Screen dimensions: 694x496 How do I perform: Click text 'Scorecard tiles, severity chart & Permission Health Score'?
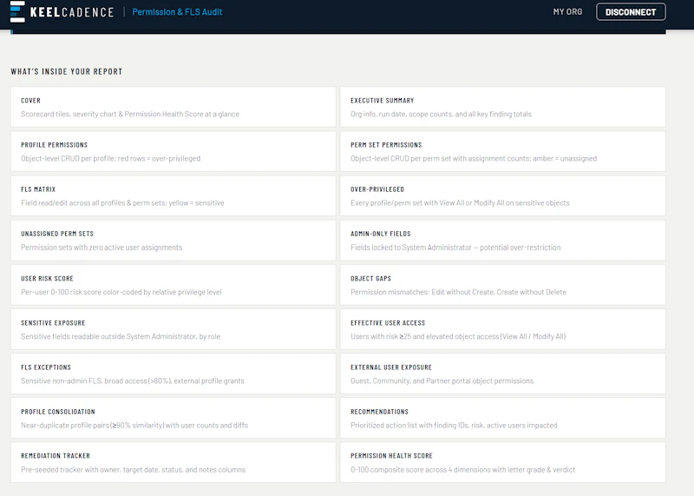(112, 114)
